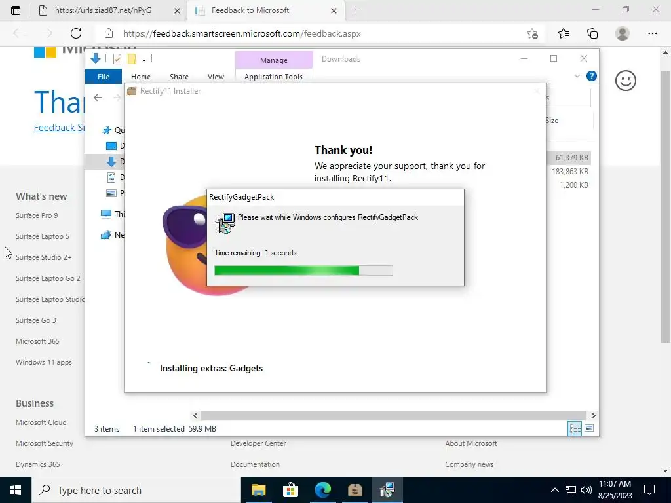
Task: Open Surface Laptop 5 link
Action: pos(43,236)
